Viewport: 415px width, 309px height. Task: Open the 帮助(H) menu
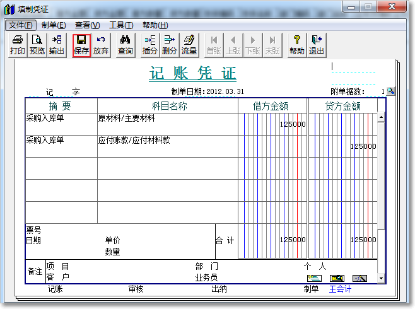(x=155, y=25)
